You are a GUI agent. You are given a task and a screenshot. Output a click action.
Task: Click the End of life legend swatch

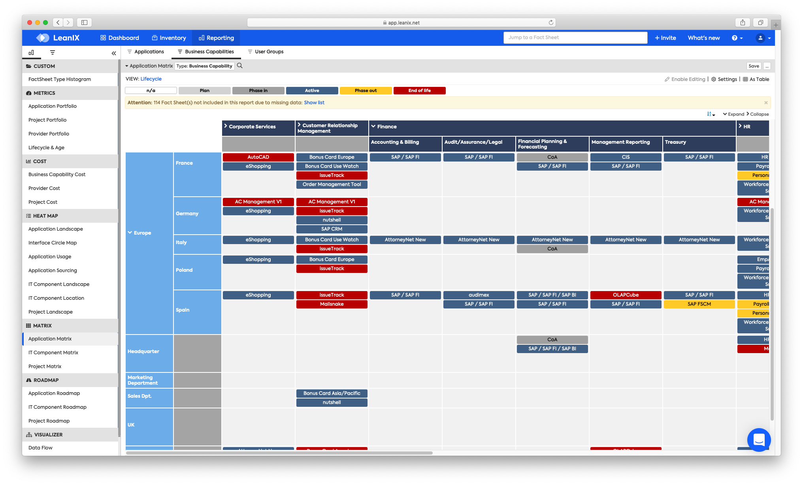coord(419,90)
